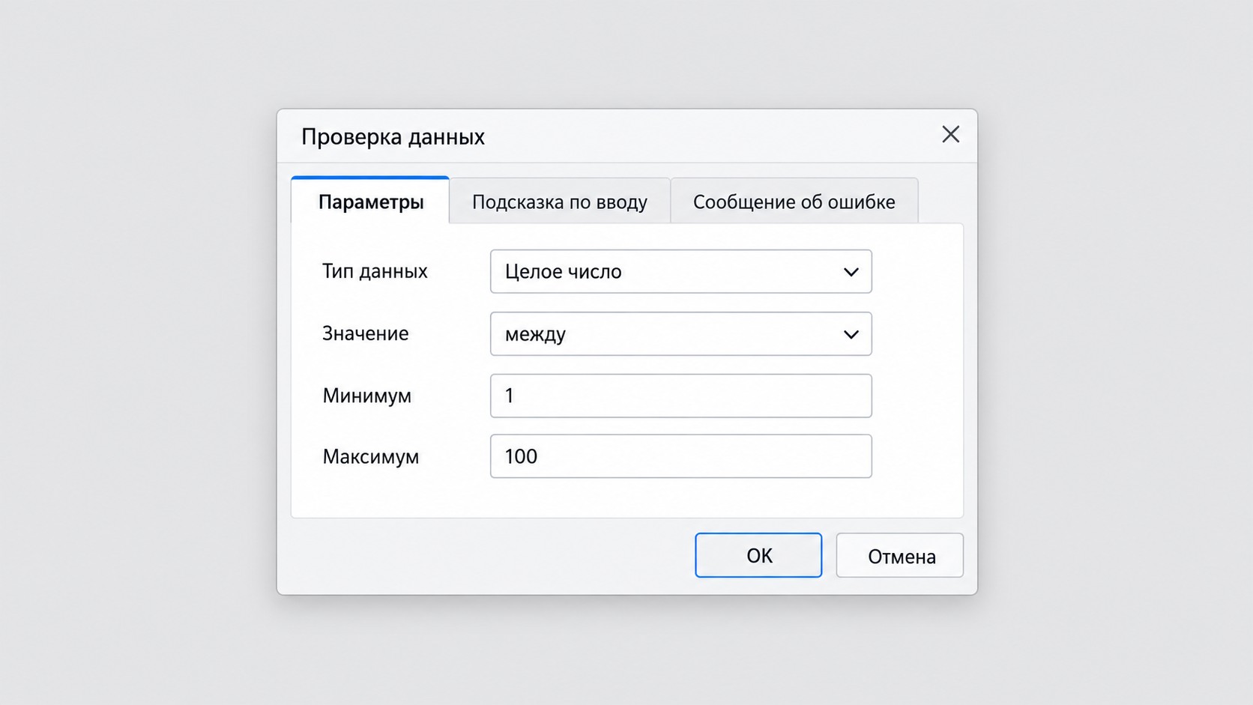1253x705 pixels.
Task: Switch to the Параметры tab
Action: (370, 201)
